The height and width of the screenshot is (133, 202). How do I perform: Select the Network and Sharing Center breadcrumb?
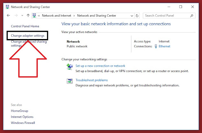96,16
